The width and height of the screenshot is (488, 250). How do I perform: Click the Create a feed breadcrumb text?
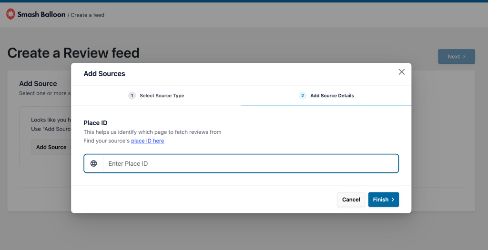coord(88,15)
